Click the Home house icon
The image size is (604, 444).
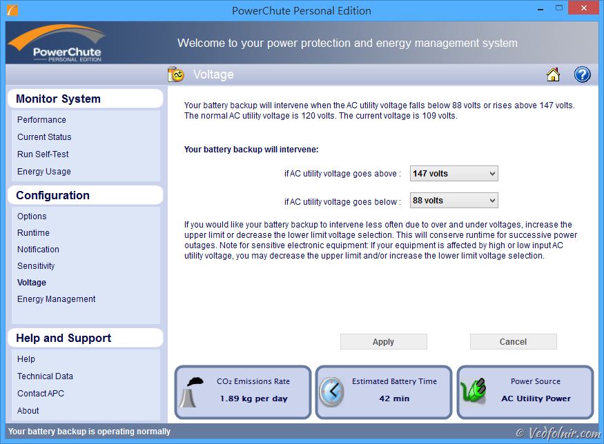(553, 74)
